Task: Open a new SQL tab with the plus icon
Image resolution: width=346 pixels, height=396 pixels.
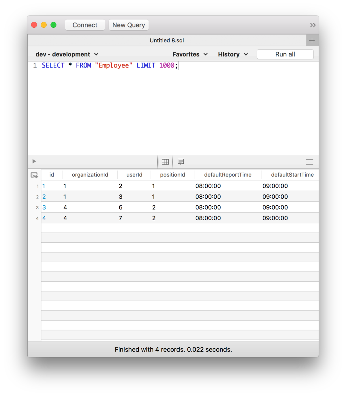Action: [x=312, y=40]
